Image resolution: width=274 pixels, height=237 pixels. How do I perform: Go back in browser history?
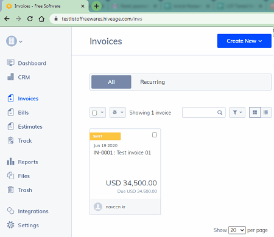7,19
